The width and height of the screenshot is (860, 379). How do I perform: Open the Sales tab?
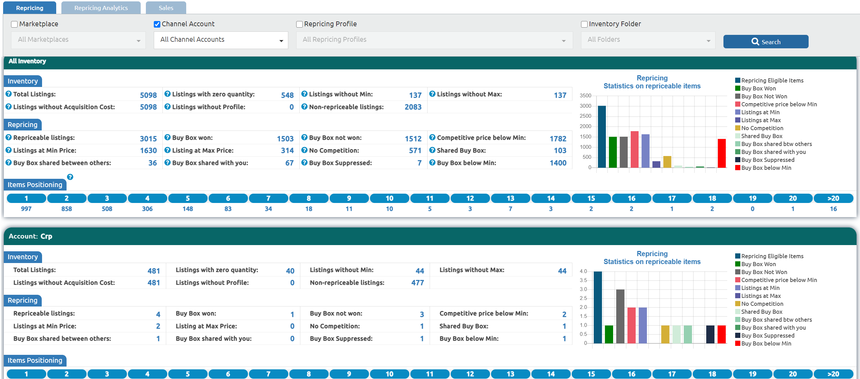(166, 8)
